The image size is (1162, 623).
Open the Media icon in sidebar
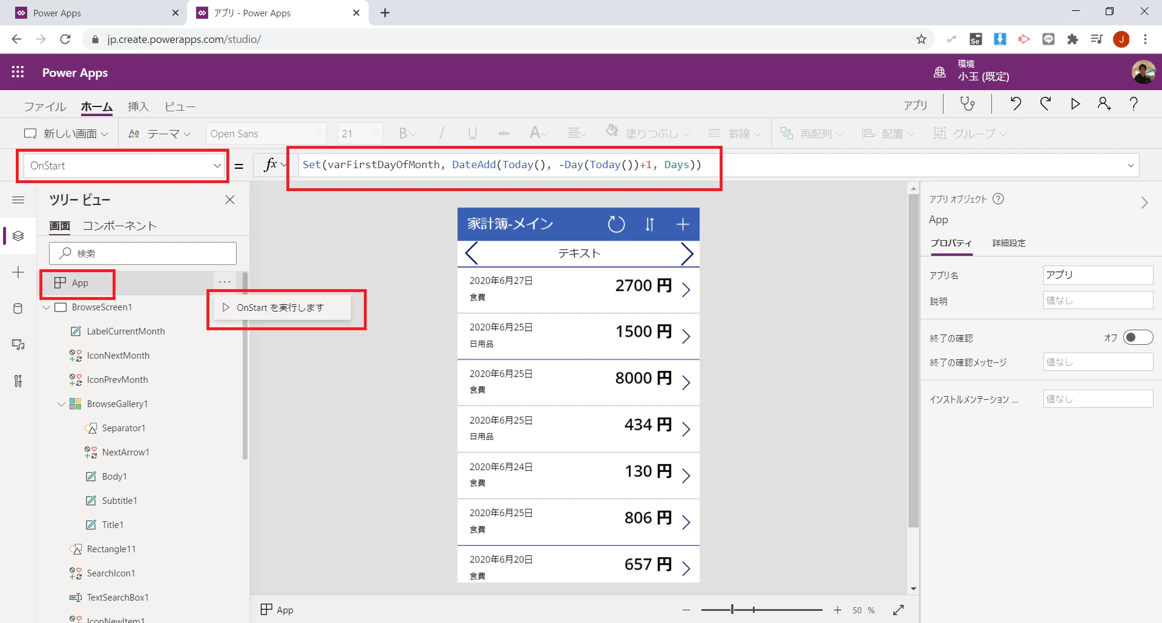18,345
